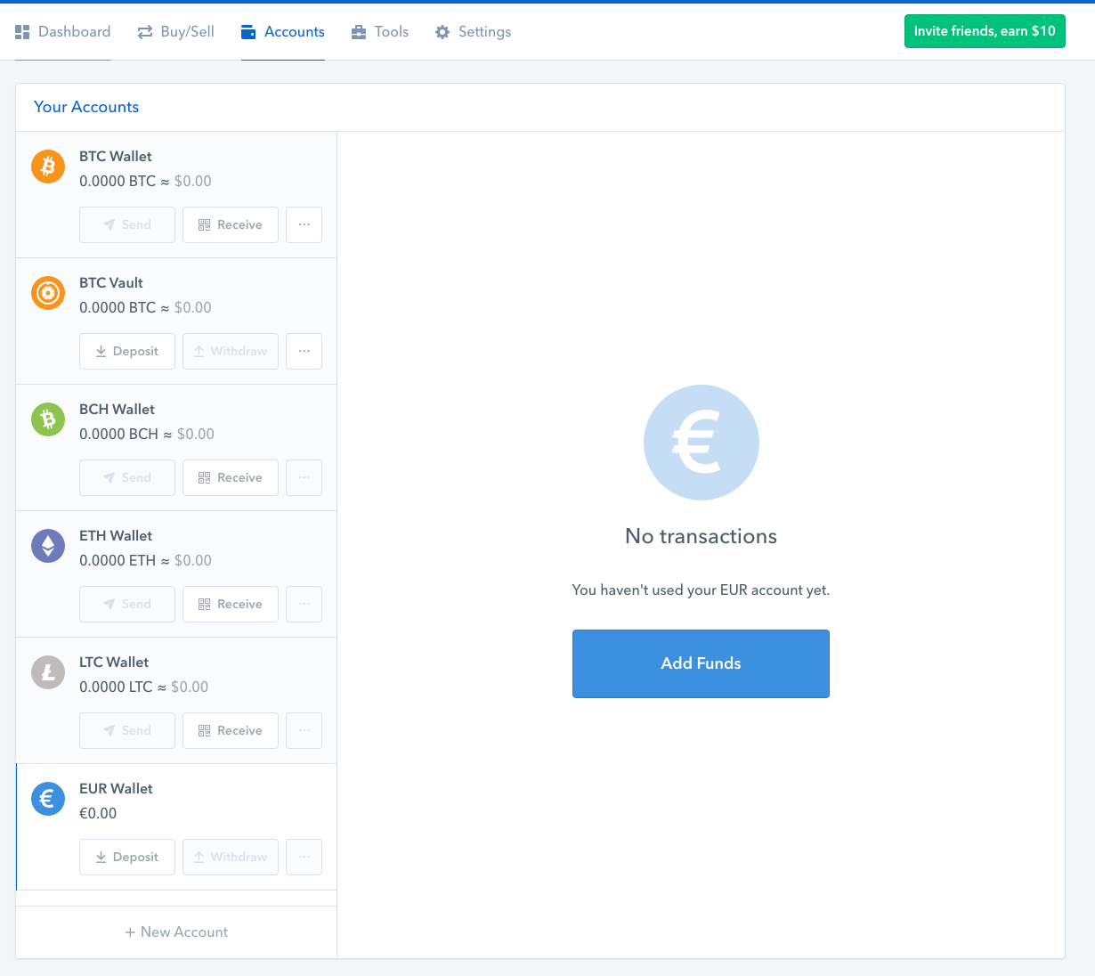Send from the BTC Wallet
Image resolution: width=1095 pixels, height=976 pixels.
click(127, 225)
